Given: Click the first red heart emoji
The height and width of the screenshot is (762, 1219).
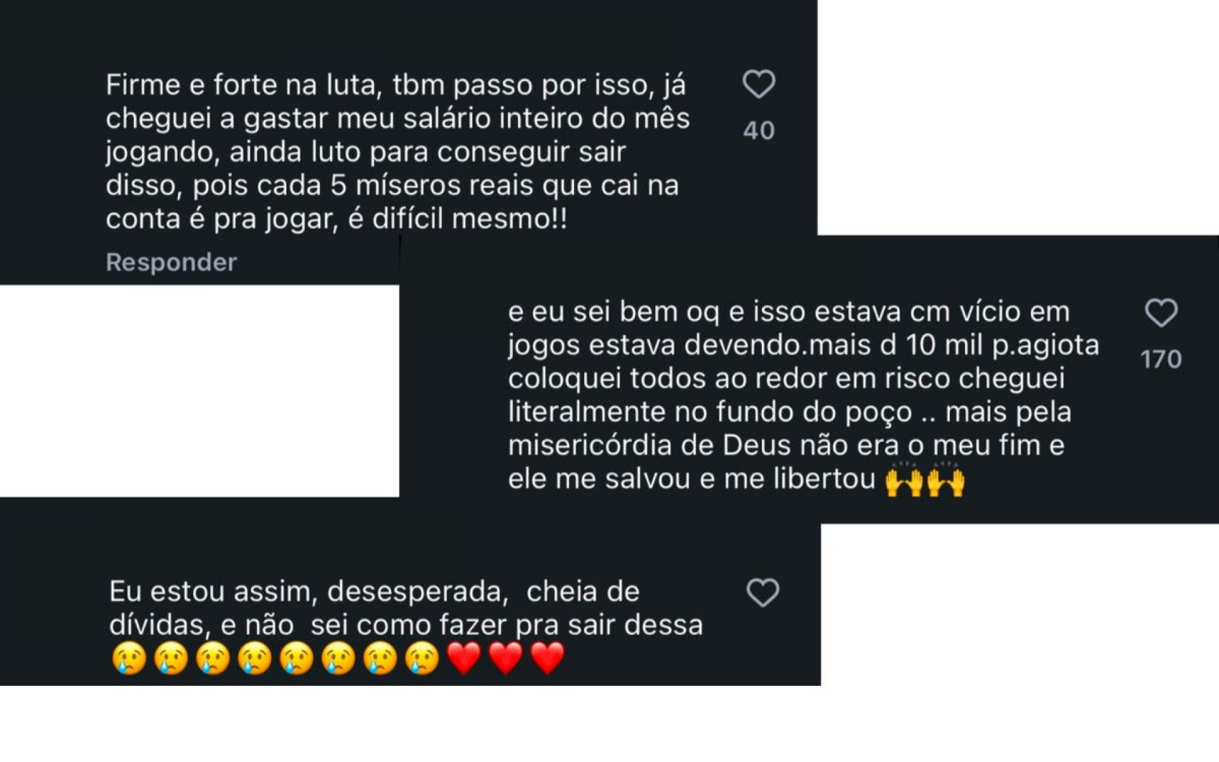Looking at the screenshot, I should [464, 658].
